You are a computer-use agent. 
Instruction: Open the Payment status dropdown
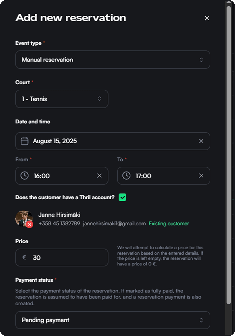[x=113, y=320]
